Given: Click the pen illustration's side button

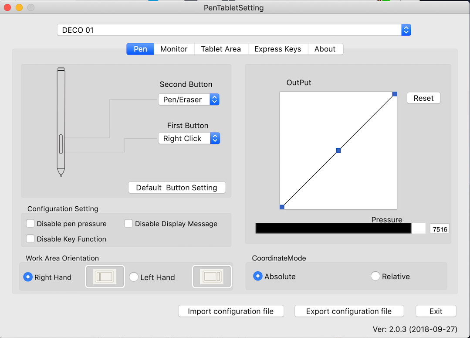Looking at the screenshot, I should point(61,144).
